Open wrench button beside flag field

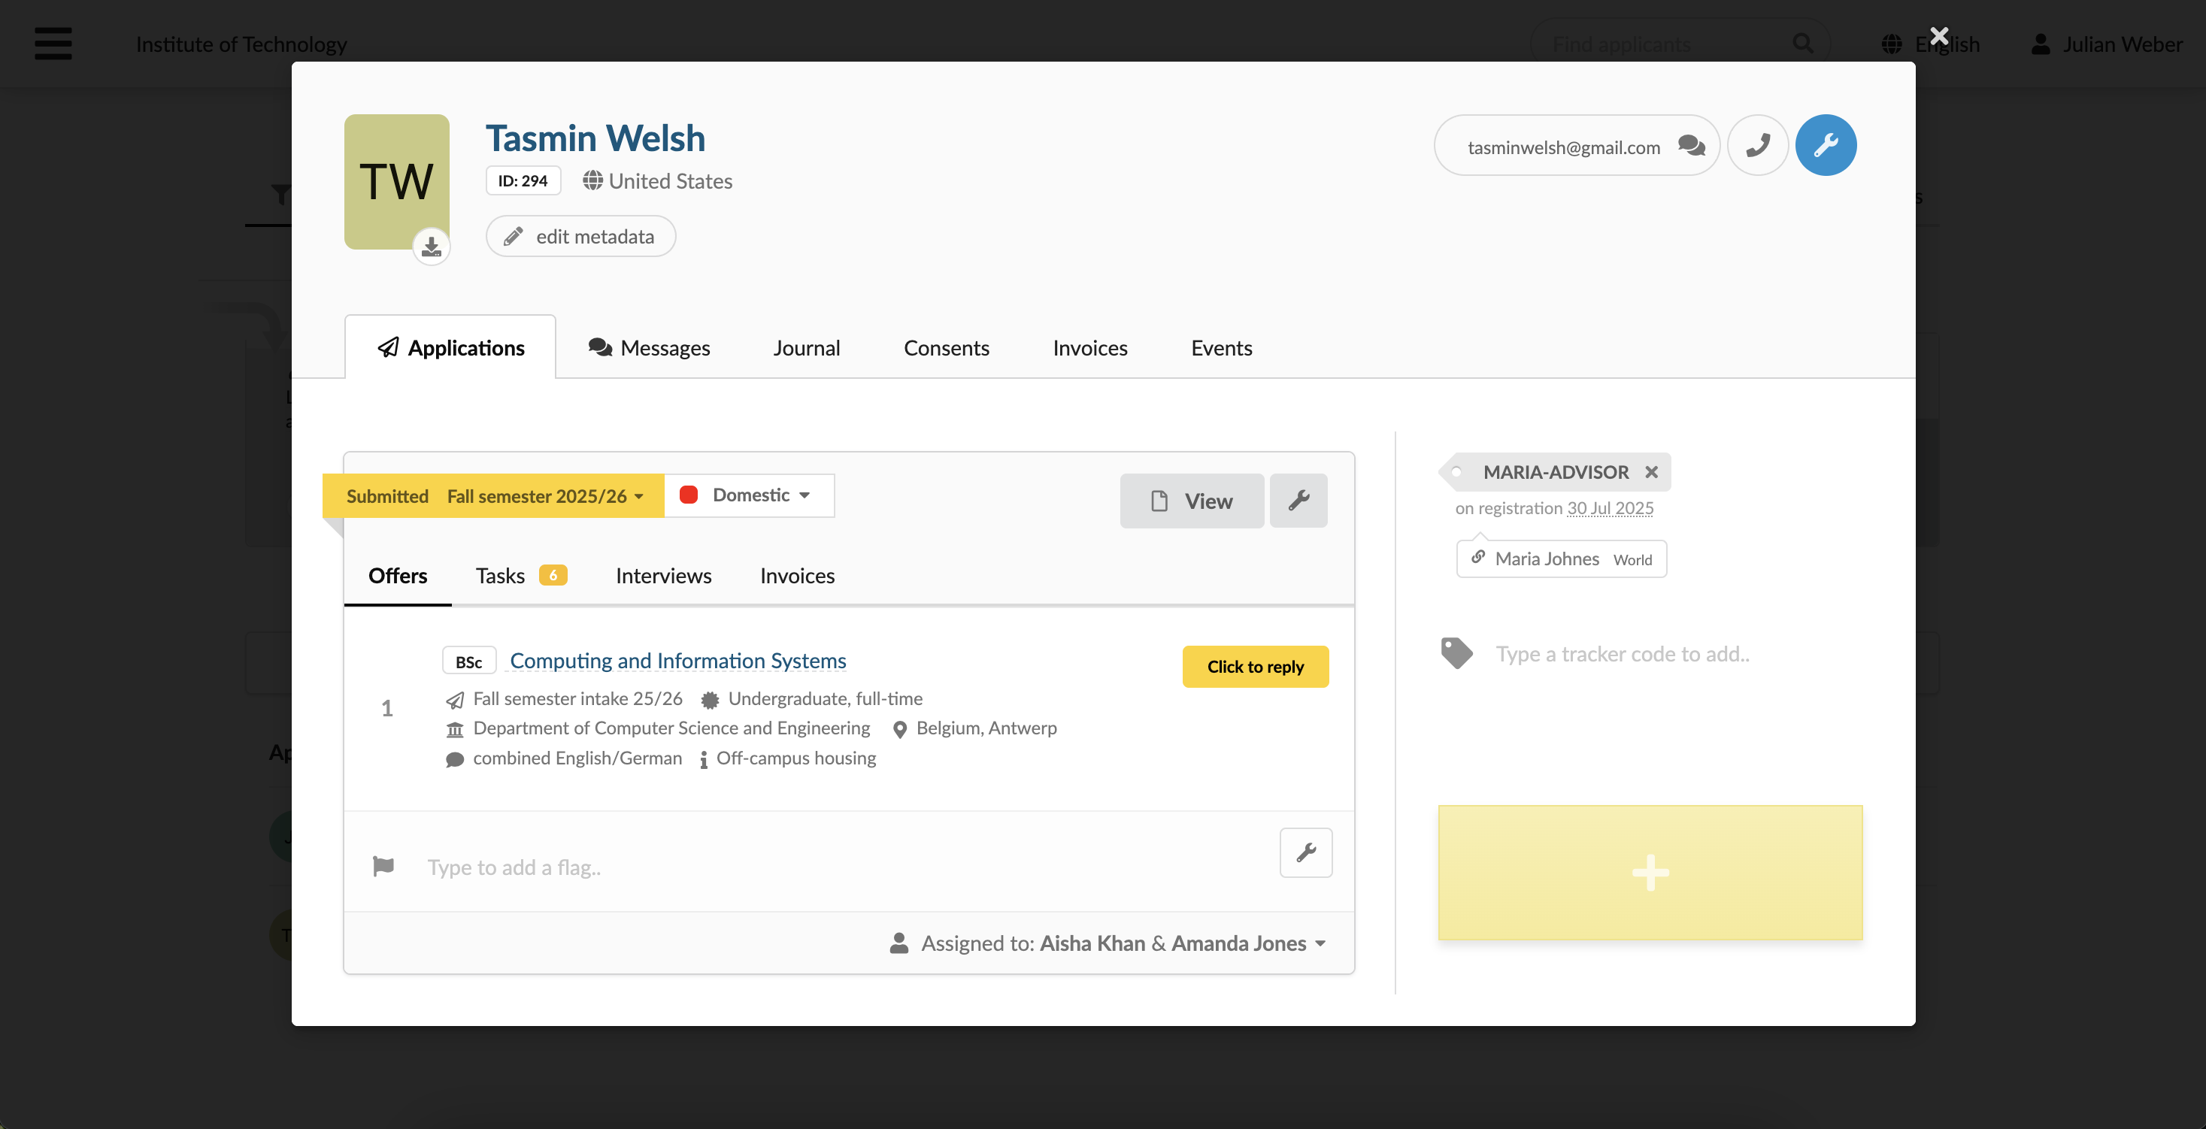[1306, 852]
